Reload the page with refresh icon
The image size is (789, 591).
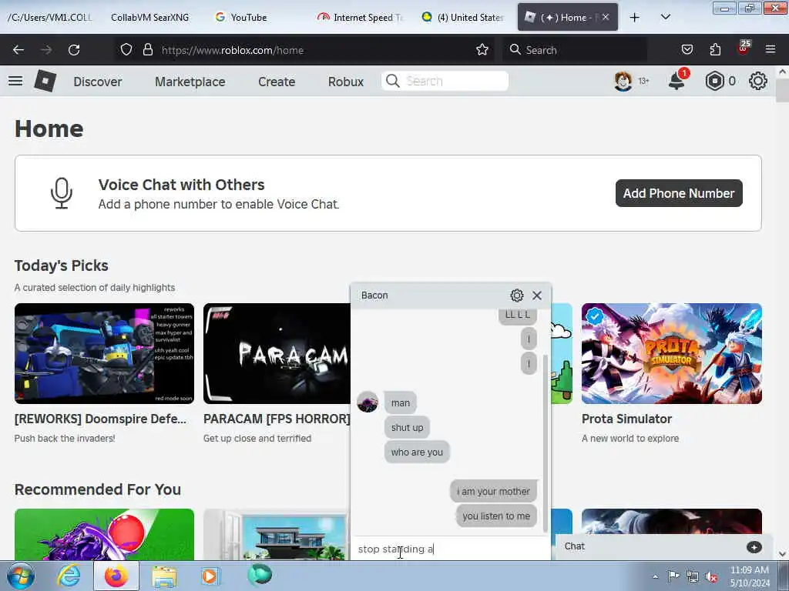[x=74, y=50]
